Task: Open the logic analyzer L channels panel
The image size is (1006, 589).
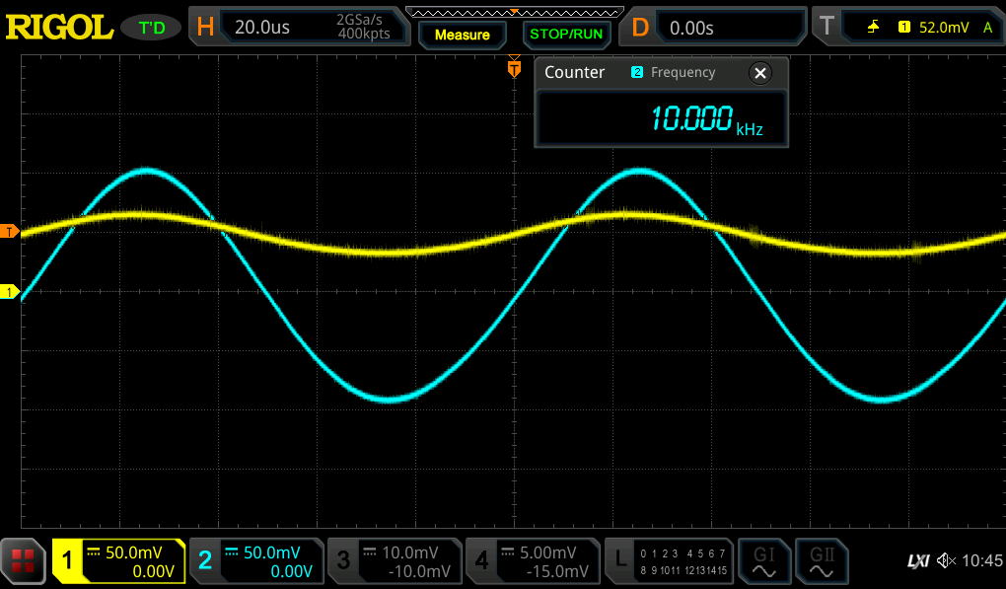Action: [669, 560]
